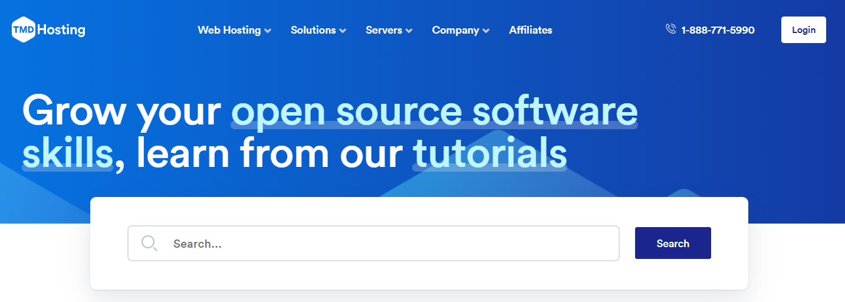The height and width of the screenshot is (302, 845).
Task: Open the Solutions menu
Action: point(318,30)
